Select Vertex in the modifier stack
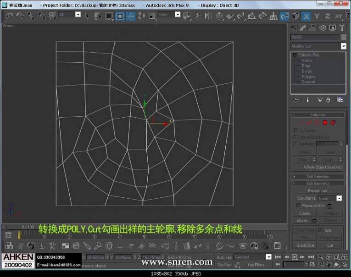This screenshot has height=277, width=351. [307, 60]
